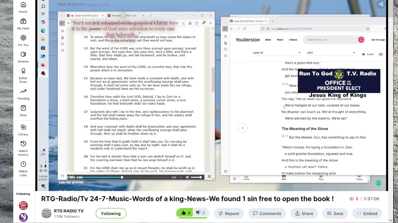This screenshot has height=223, width=398.
Task: Bookmark the bible.com page with the star
Action: click(368, 28)
